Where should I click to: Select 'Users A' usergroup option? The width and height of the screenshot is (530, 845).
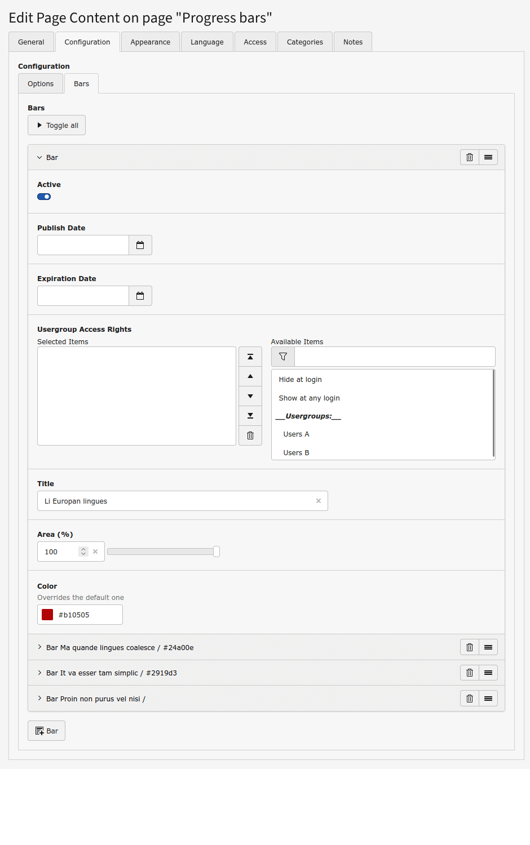click(x=296, y=434)
